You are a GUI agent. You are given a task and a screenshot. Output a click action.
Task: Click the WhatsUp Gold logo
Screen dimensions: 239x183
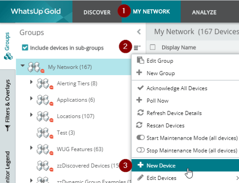pos(36,11)
